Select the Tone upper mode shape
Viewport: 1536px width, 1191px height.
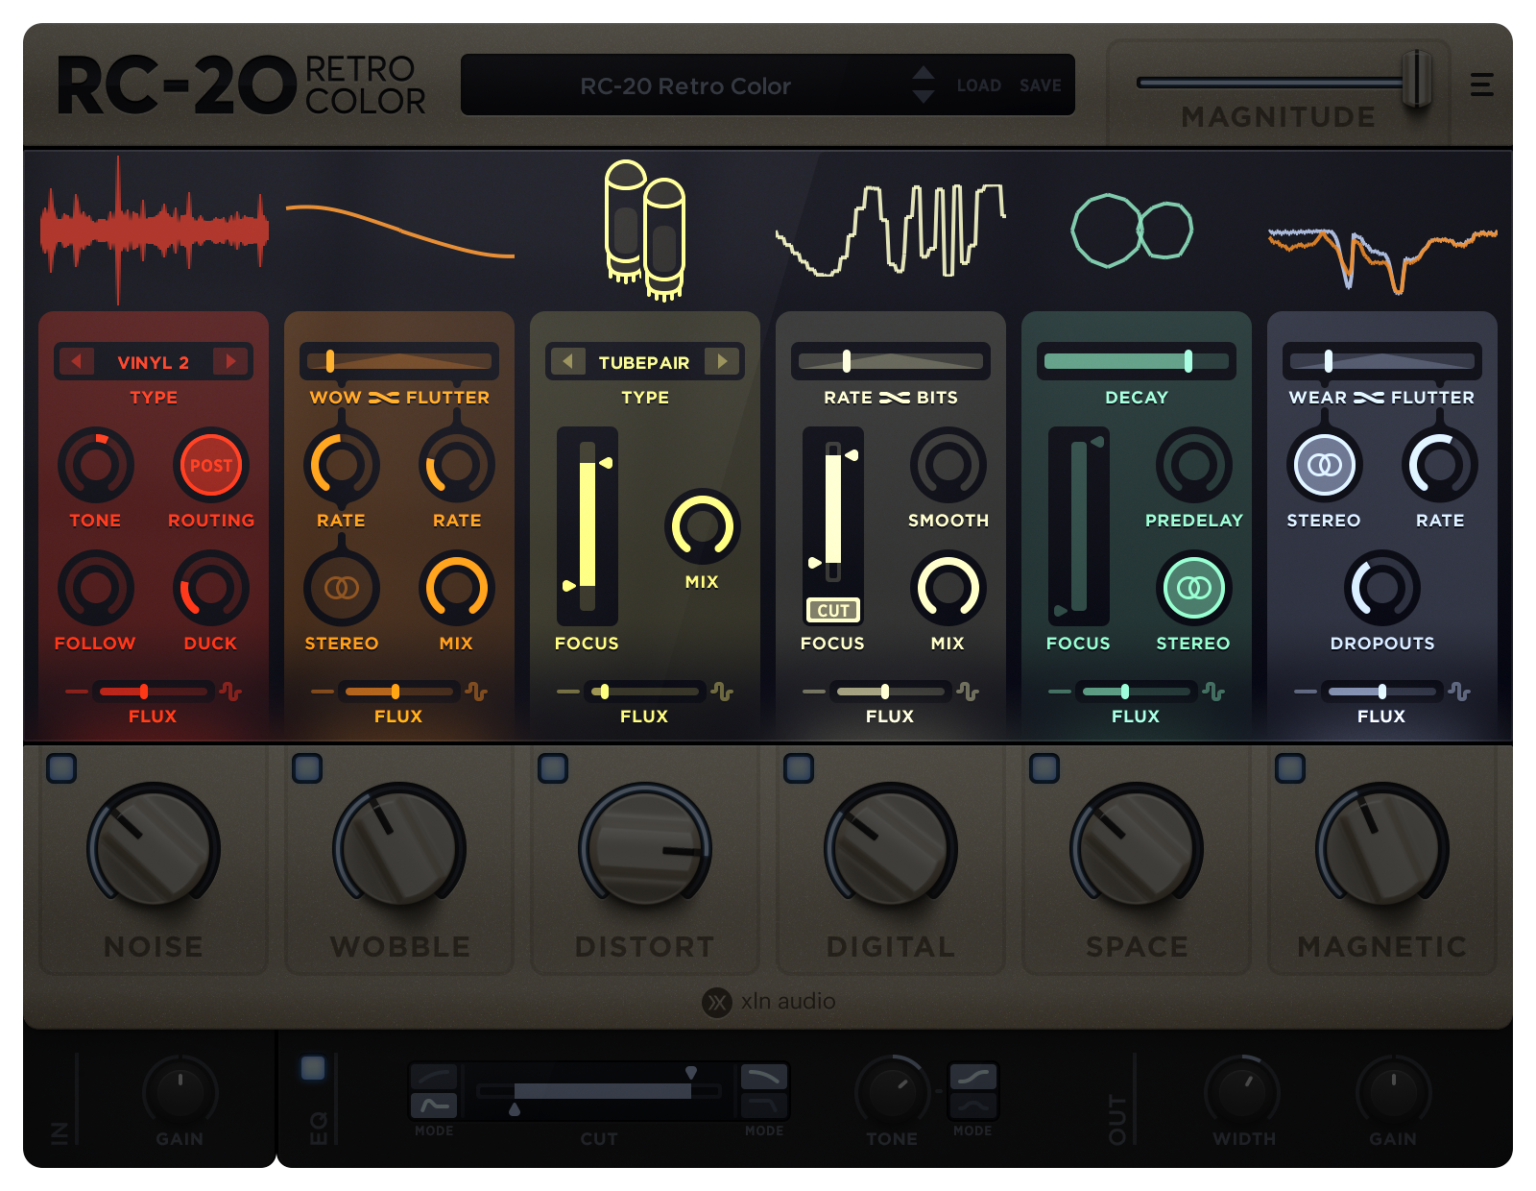973,1077
